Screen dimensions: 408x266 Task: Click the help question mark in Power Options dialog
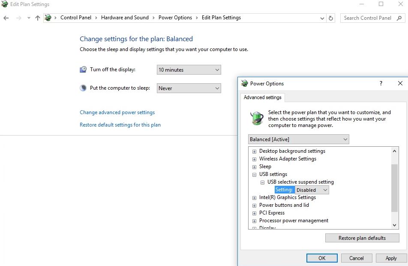coord(381,84)
